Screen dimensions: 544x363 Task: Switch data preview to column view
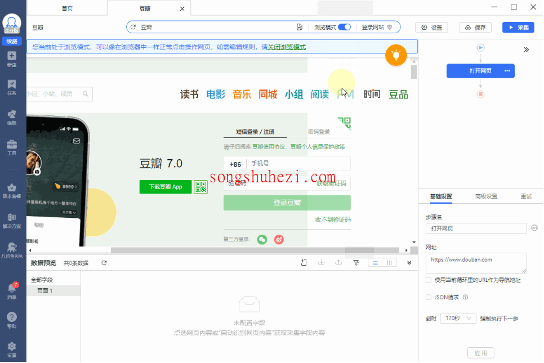click(x=389, y=263)
